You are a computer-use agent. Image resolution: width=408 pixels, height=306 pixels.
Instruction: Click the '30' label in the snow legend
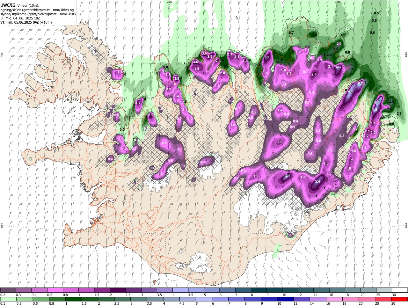[x=394, y=295]
